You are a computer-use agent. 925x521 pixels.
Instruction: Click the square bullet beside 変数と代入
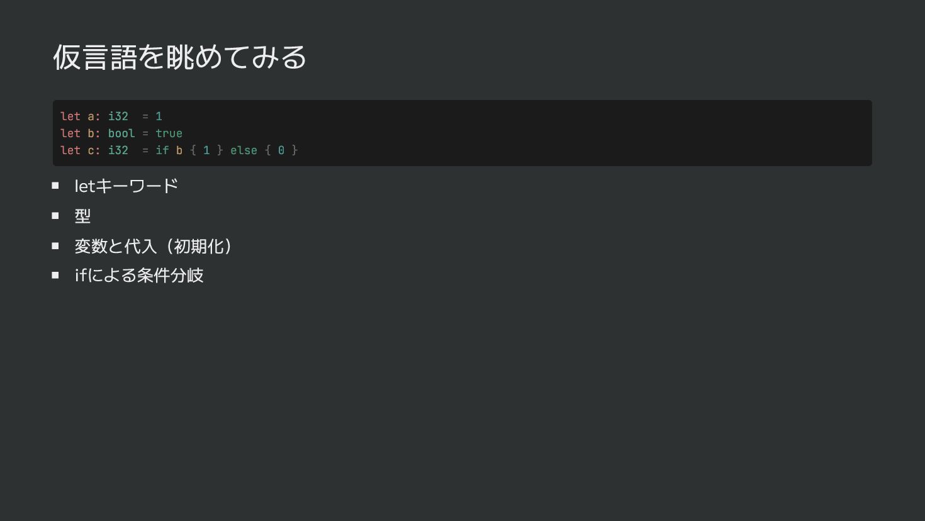click(55, 246)
